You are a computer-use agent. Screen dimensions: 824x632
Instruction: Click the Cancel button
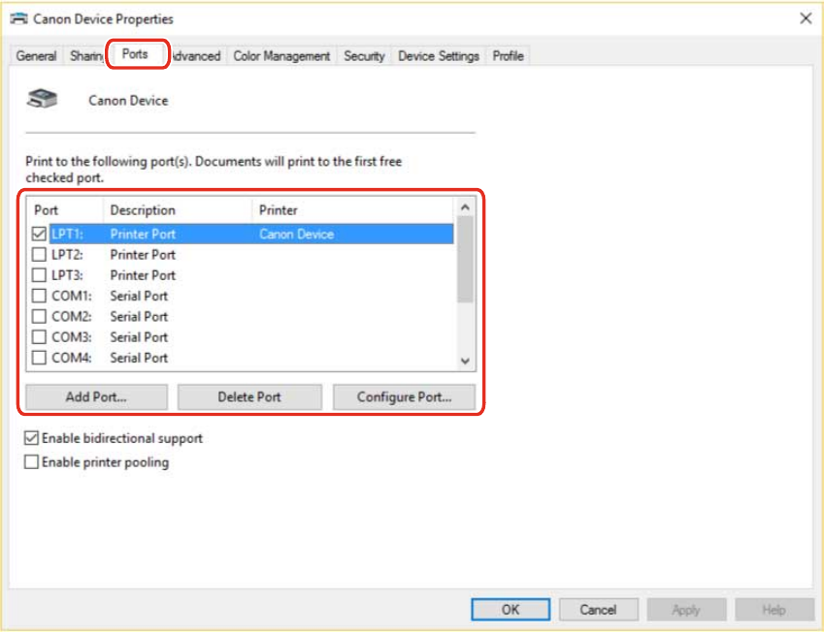(598, 610)
